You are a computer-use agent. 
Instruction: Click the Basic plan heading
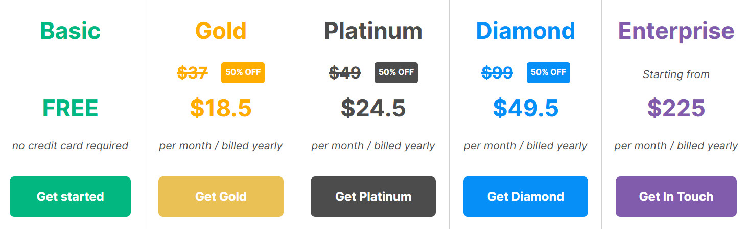(71, 31)
